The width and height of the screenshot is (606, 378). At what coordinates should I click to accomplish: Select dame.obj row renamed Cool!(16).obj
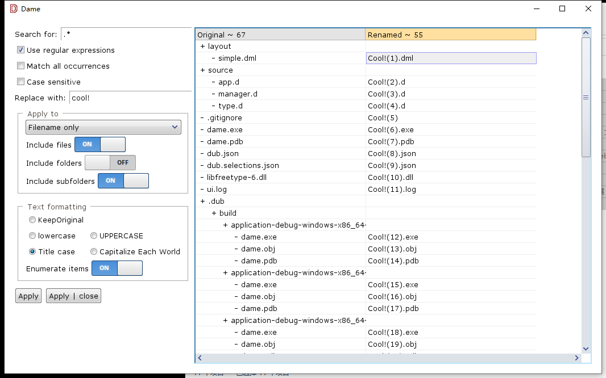[x=280, y=297]
